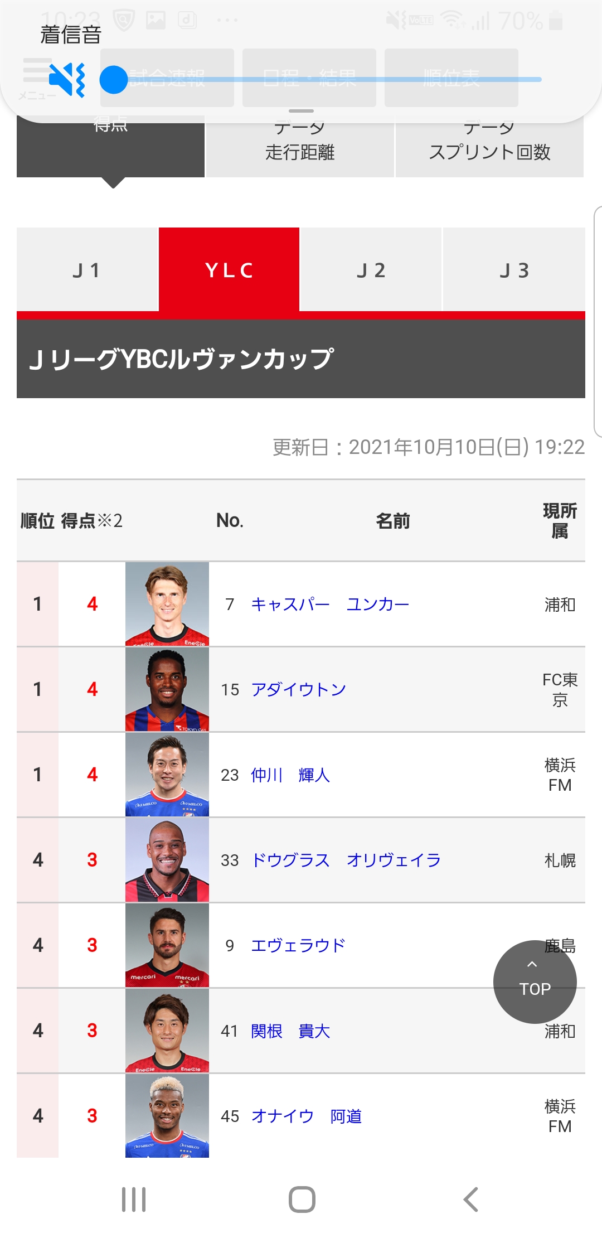The image size is (602, 1238).
Task: Open キャスパー ユンカー player link
Action: coord(330,605)
